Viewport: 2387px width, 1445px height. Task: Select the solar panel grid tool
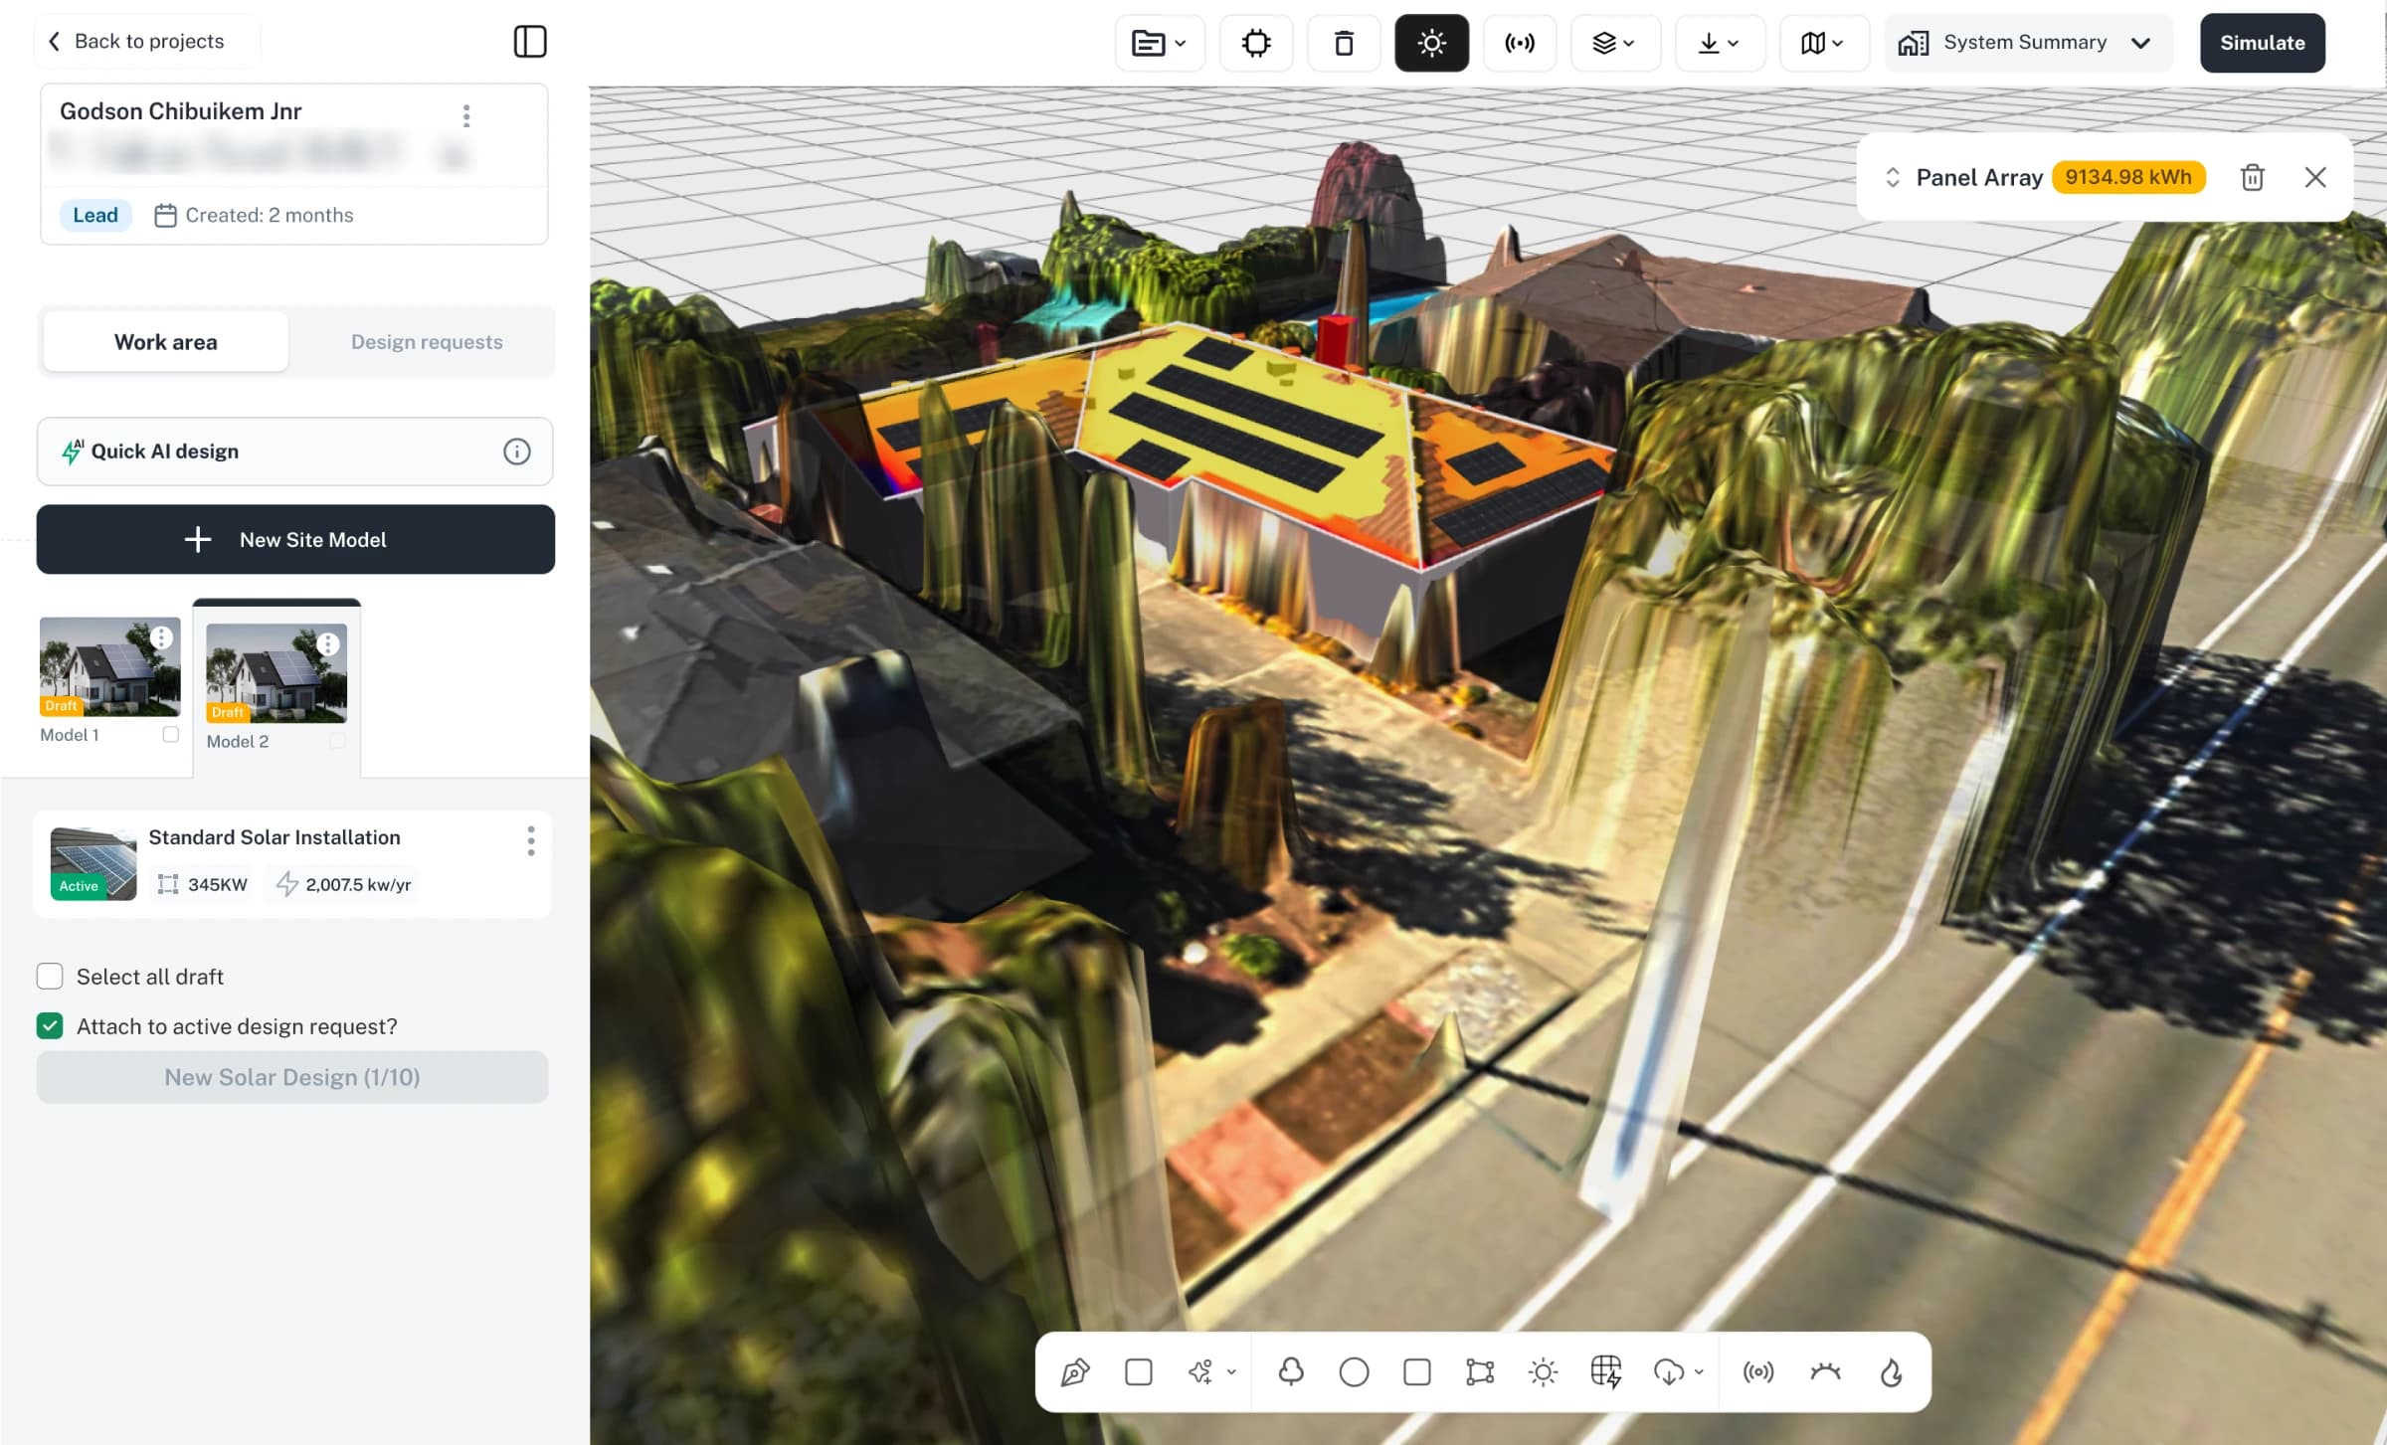1606,1371
